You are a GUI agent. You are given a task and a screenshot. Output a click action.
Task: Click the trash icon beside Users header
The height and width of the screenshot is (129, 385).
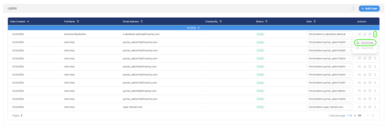[353, 8]
